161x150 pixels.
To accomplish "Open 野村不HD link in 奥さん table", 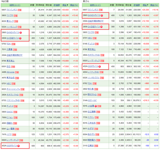I will point(92,95).
